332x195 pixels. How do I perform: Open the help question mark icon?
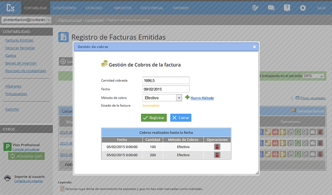pos(287,8)
